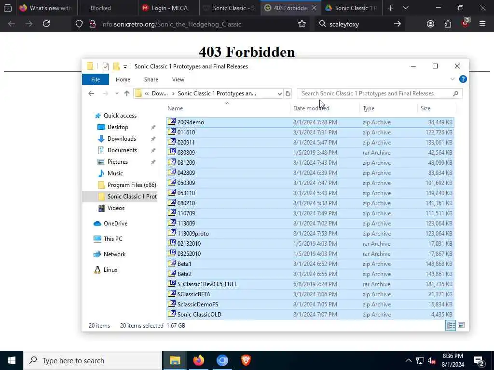Select OneDrive in the navigation pane
Viewport: 494px width, 370px height.
tap(115, 224)
